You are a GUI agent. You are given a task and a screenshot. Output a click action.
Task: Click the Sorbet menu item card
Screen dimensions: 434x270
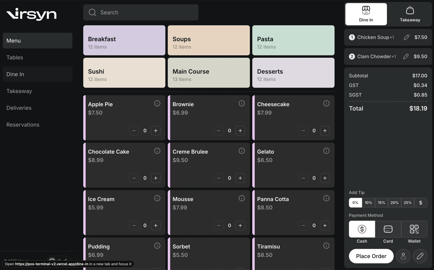point(209,254)
